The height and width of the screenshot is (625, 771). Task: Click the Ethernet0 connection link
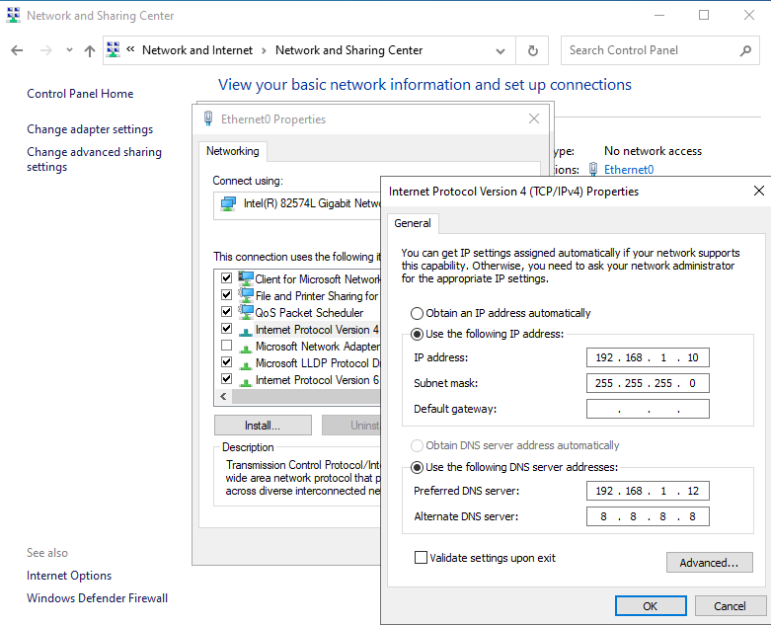pyautogui.click(x=629, y=170)
